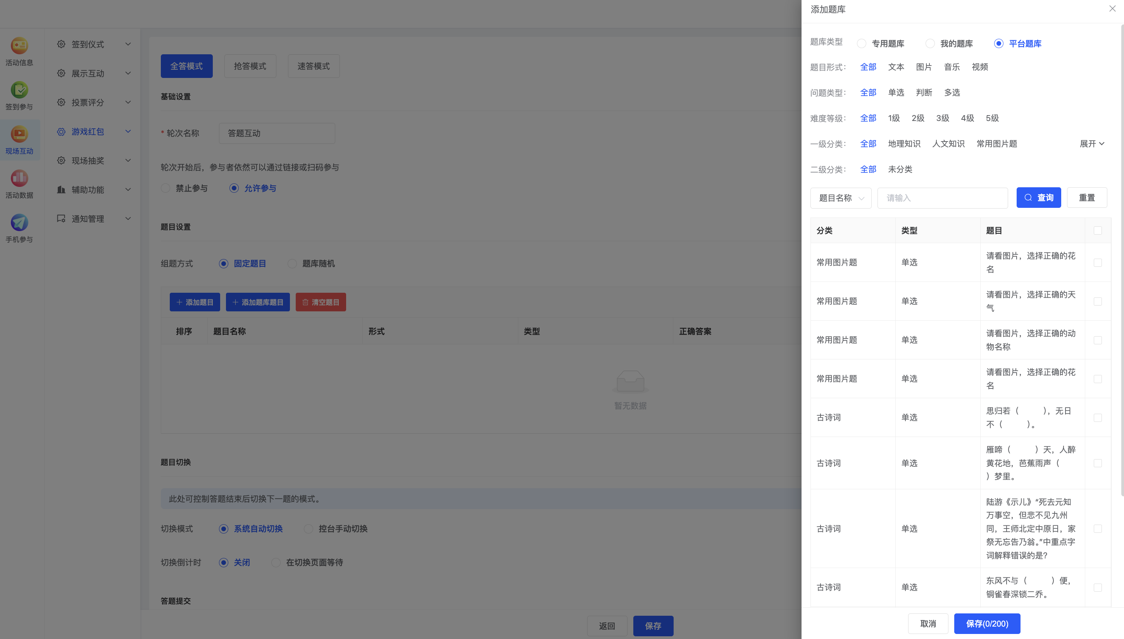The width and height of the screenshot is (1124, 639).
Task: Click the 查询 search button
Action: coord(1038,198)
